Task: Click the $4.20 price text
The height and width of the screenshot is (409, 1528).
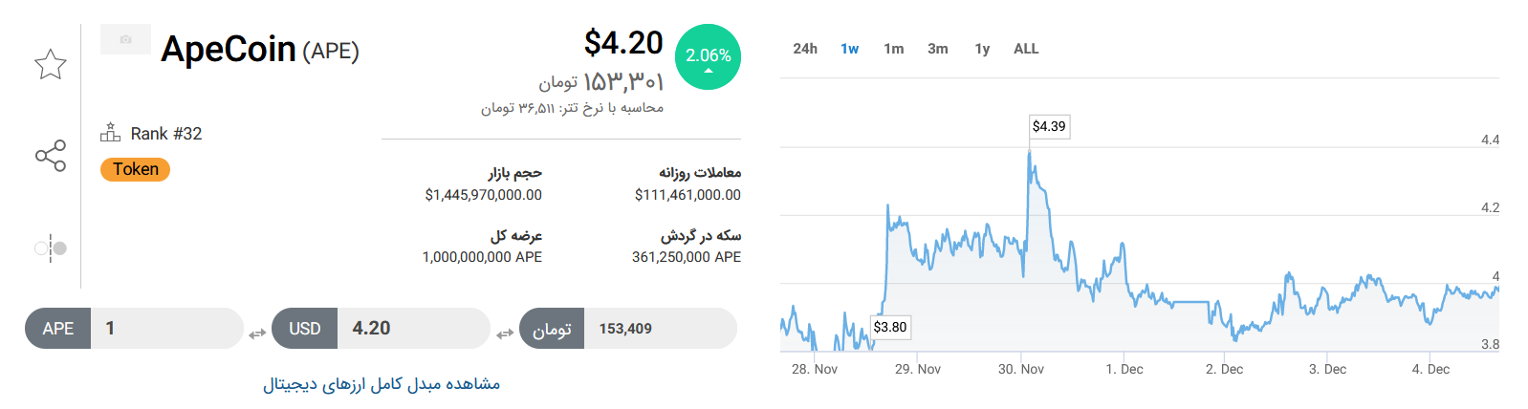Action: click(x=623, y=43)
